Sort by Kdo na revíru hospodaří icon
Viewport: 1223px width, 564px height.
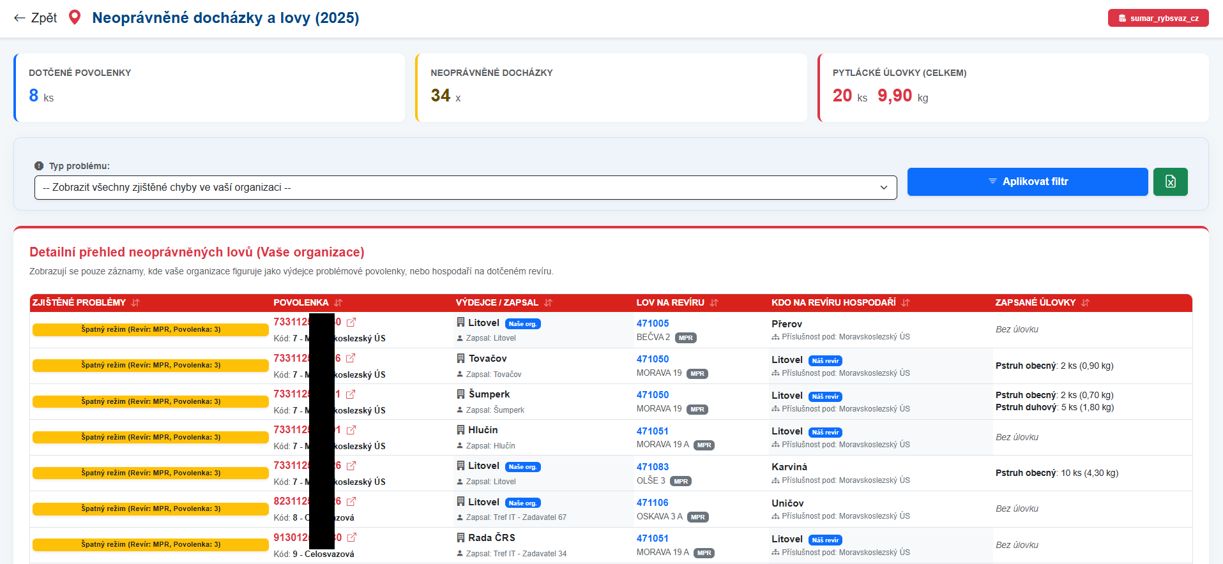click(906, 303)
